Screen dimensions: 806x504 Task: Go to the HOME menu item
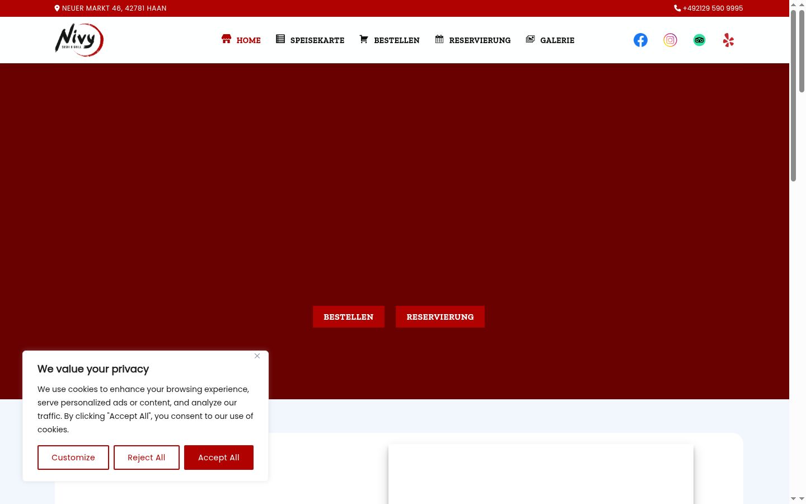pyautogui.click(x=249, y=40)
